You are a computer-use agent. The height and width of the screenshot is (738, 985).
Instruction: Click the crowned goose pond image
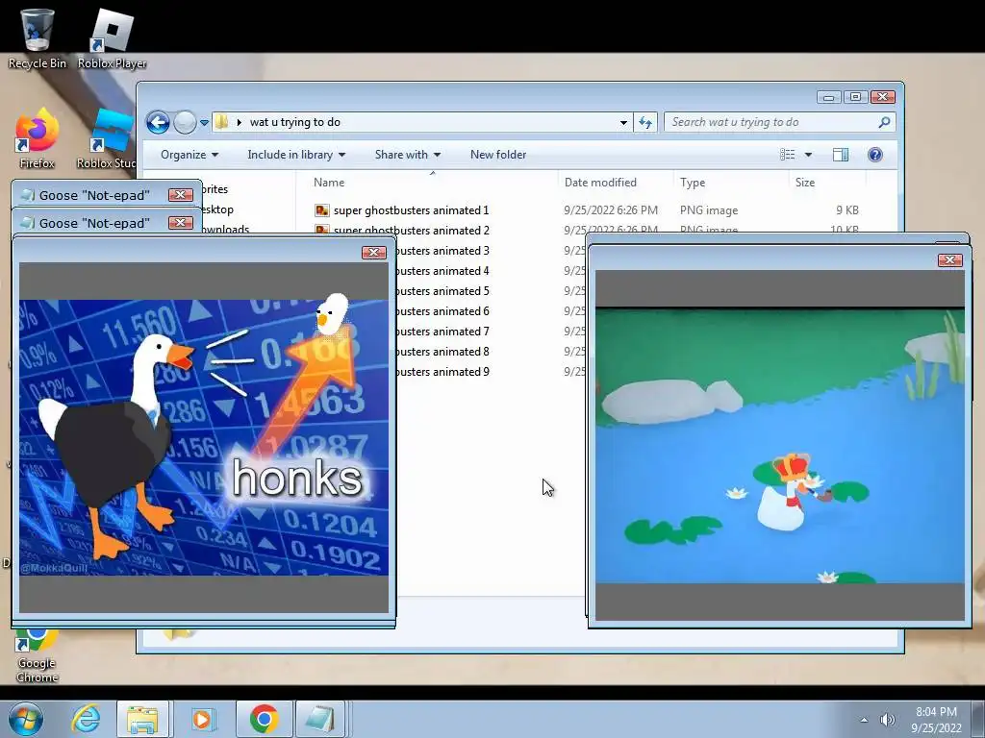pos(779,446)
